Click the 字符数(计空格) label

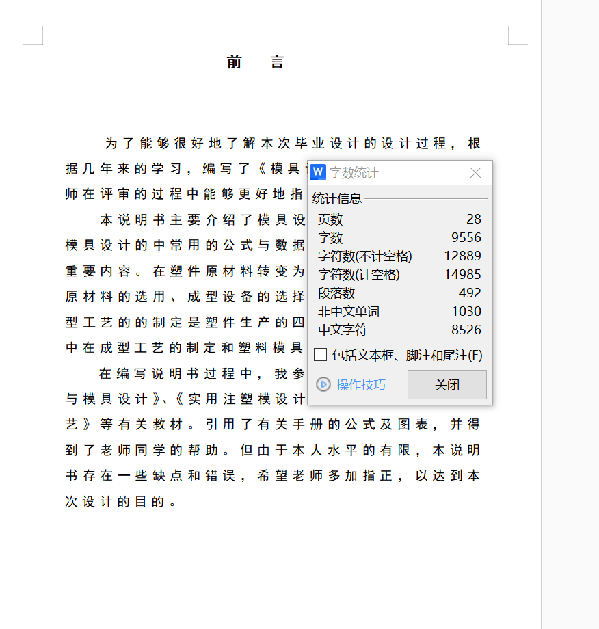[359, 275]
